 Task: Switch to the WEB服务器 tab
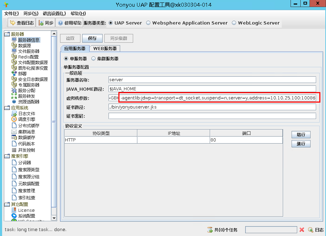[105, 48]
